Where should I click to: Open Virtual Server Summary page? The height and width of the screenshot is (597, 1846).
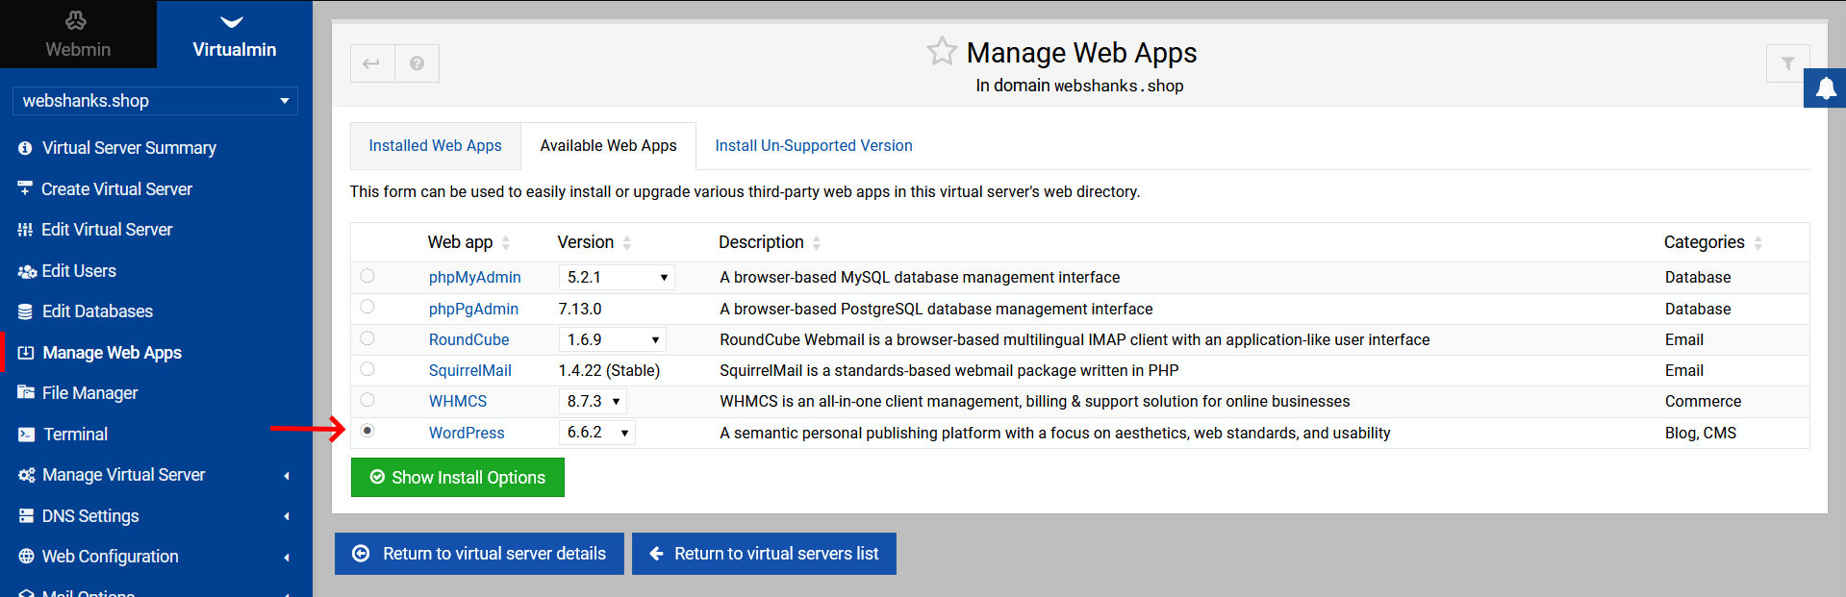(129, 148)
